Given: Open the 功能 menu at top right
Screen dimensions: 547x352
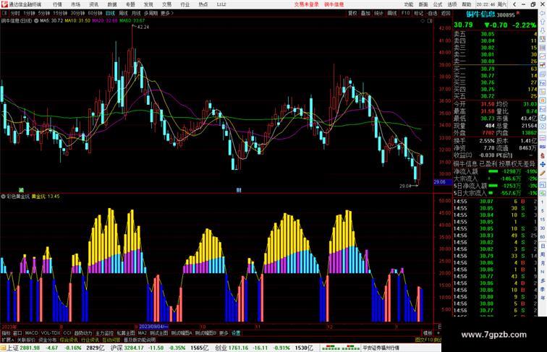Looking at the screenshot, I should [x=409, y=4].
